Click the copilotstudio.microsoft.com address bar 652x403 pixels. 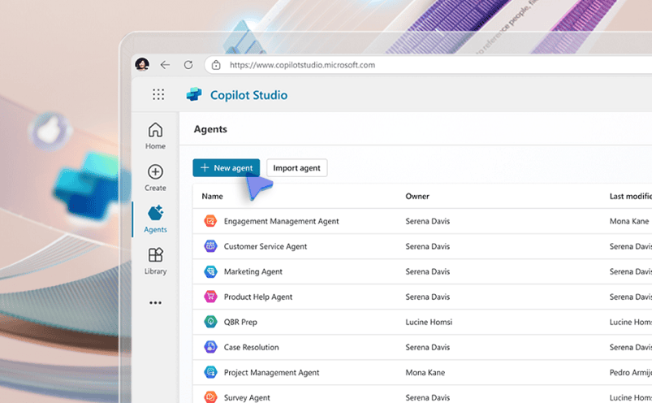[x=428, y=65]
